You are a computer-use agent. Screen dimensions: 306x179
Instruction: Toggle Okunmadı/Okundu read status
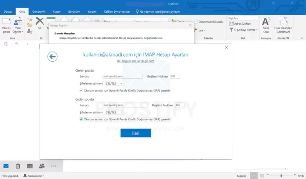pos(209,22)
